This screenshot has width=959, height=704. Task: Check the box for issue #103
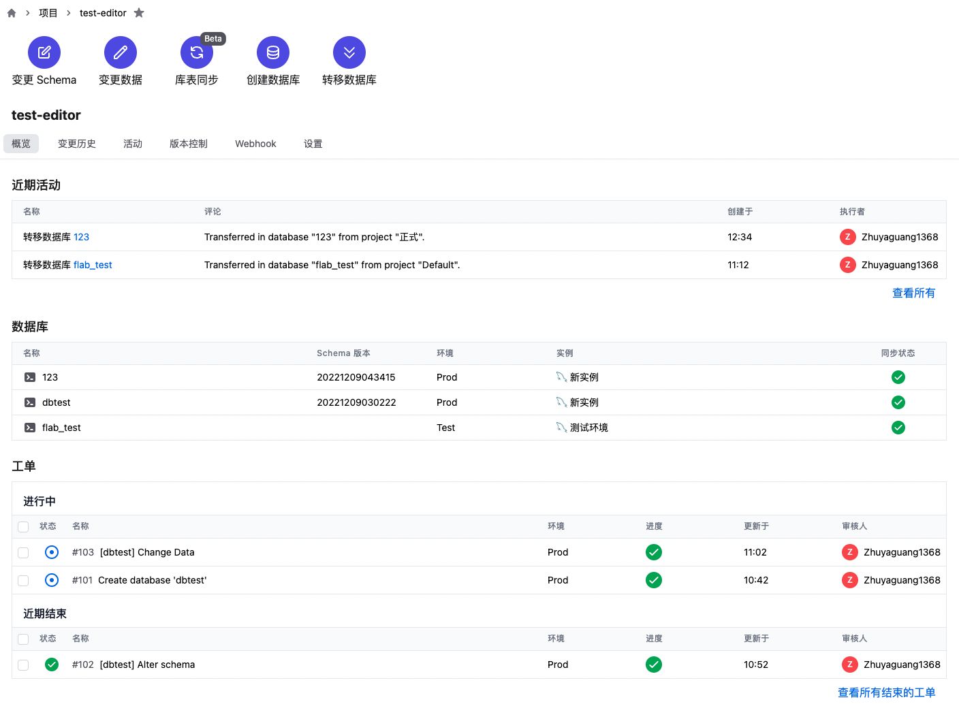click(x=23, y=553)
